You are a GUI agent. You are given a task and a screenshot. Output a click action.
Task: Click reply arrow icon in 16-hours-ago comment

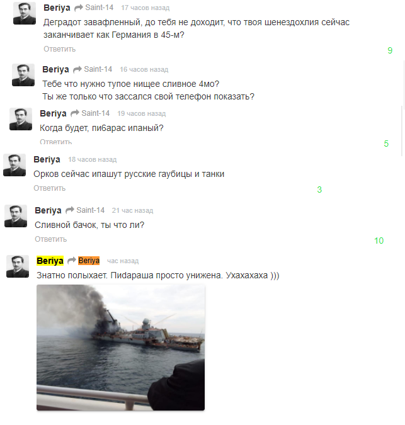click(77, 70)
